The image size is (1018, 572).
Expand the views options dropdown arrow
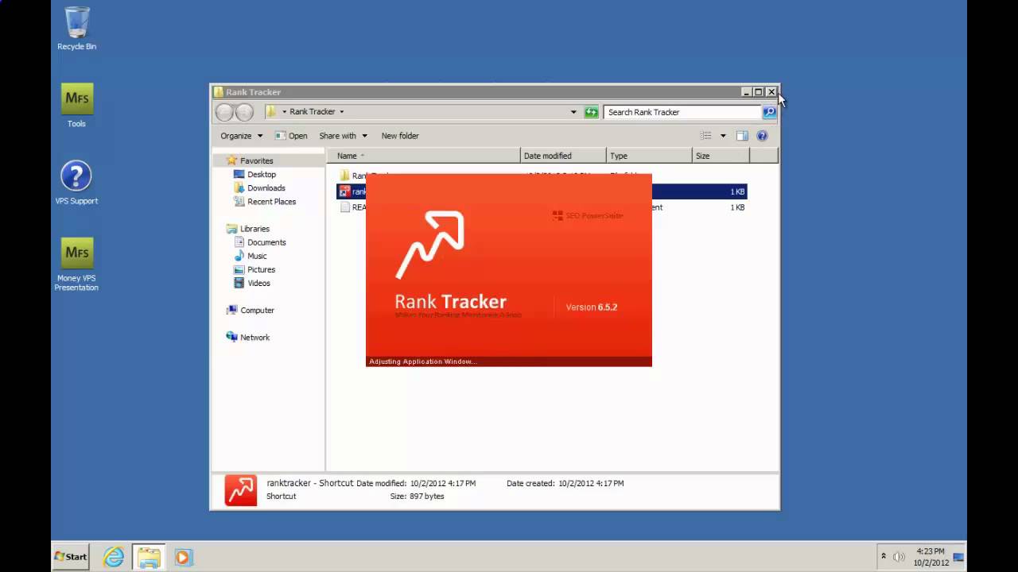(723, 136)
